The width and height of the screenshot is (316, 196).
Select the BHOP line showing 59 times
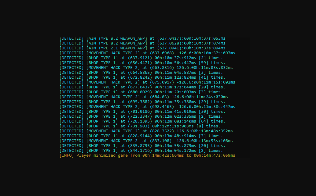142,63
